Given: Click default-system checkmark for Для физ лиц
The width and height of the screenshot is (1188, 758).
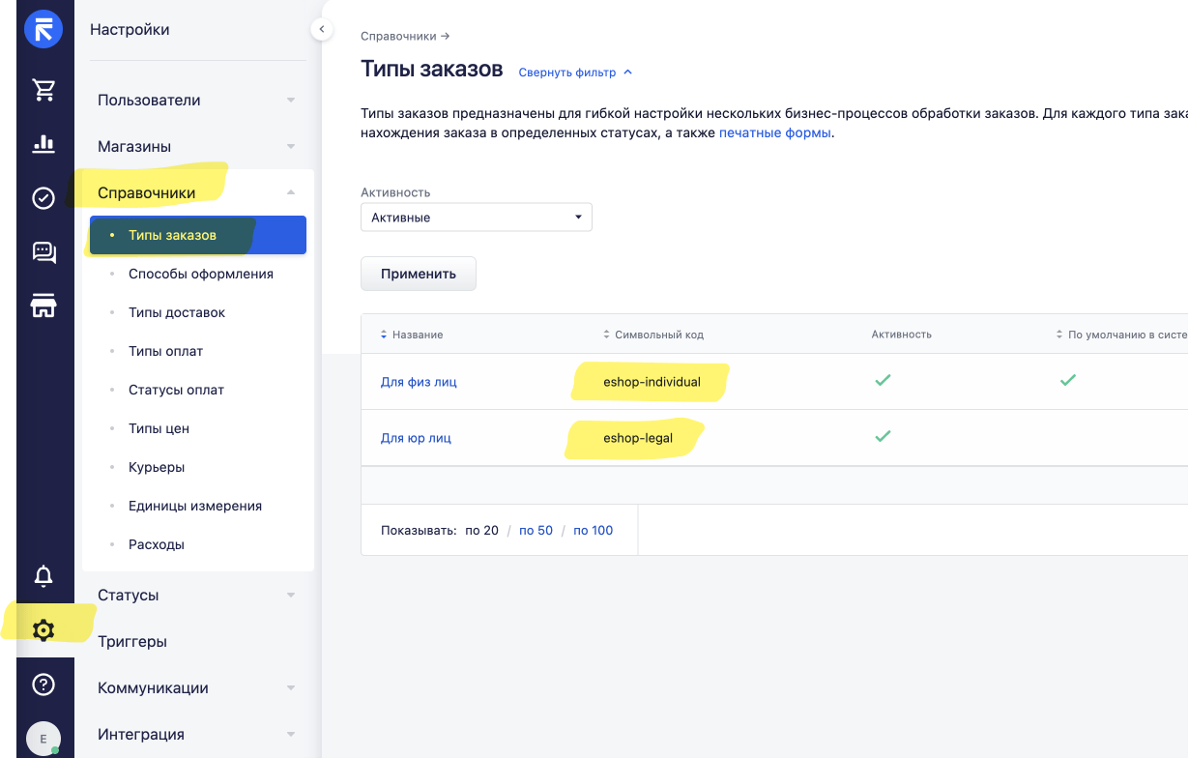Looking at the screenshot, I should tap(1067, 381).
